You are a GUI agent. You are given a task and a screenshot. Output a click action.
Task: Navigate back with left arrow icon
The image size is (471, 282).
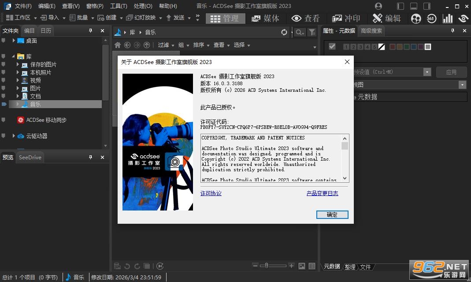pyautogui.click(x=127, y=45)
